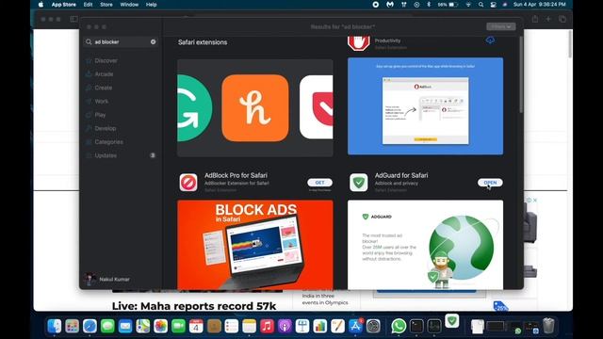Open Launchpad from the Dock
This screenshot has height=339, width=603.
72,327
